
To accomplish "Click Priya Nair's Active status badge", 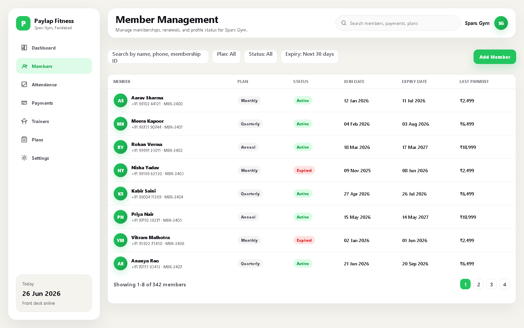I will click(x=303, y=217).
